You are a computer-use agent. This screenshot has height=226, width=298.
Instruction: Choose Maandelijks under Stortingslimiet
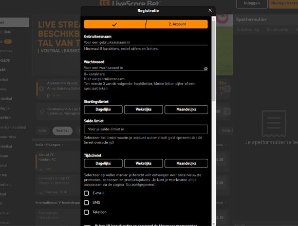tap(186, 109)
